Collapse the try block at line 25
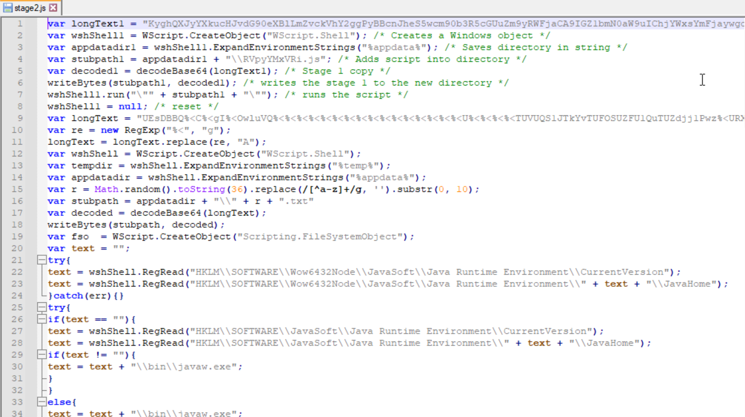The height and width of the screenshot is (417, 745). tap(42, 307)
